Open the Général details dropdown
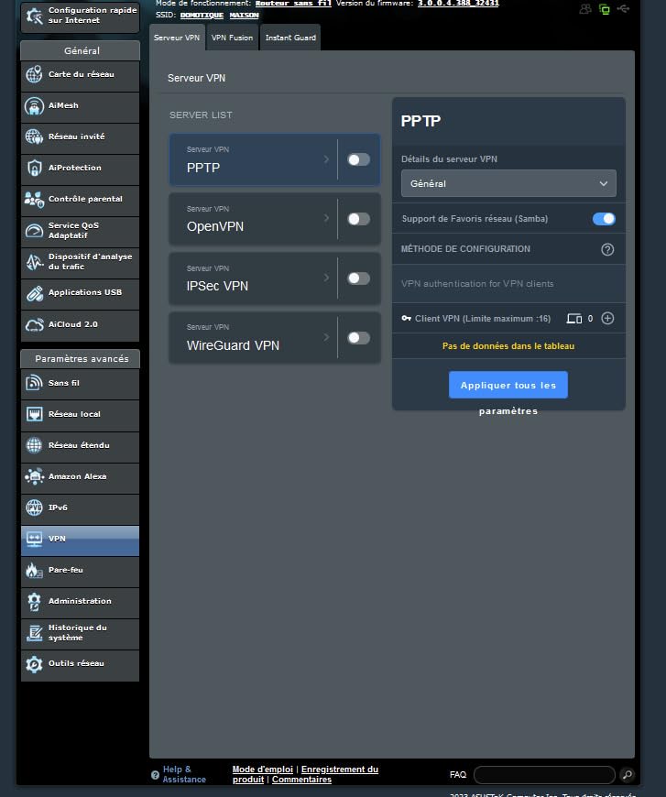Viewport: 666px width, 797px height. click(508, 183)
